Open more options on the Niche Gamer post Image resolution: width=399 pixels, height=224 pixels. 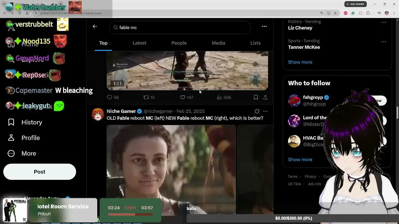click(x=265, y=111)
